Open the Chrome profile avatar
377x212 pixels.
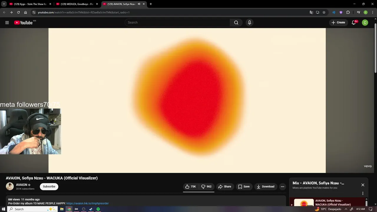click(366, 12)
